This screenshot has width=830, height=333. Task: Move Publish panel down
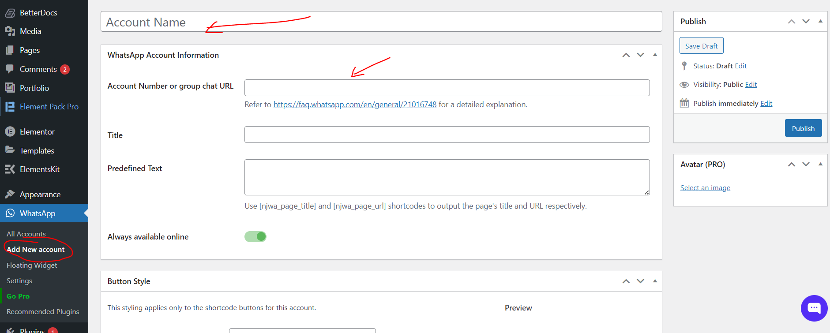point(806,22)
